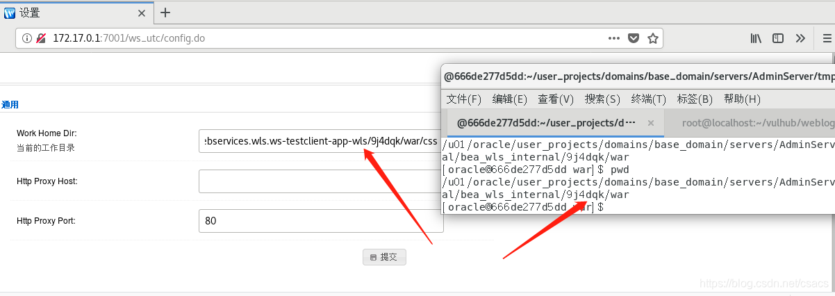Click the terminal window title bar
This screenshot has height=296, width=835.
[x=638, y=76]
